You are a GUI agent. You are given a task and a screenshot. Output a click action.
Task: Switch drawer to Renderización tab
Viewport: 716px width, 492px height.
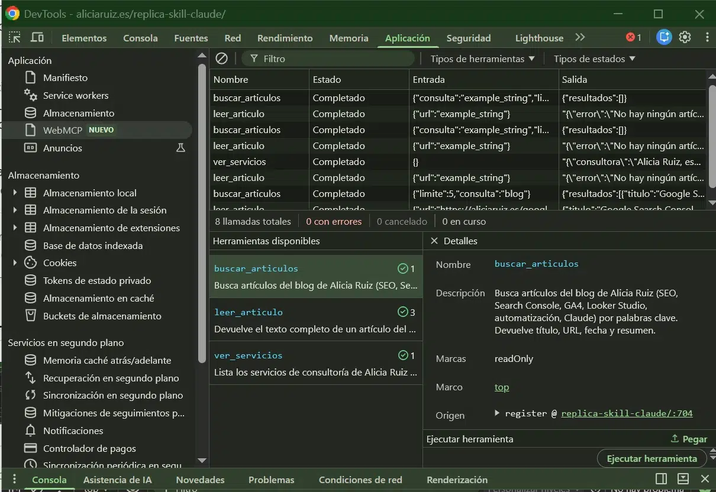click(x=457, y=480)
